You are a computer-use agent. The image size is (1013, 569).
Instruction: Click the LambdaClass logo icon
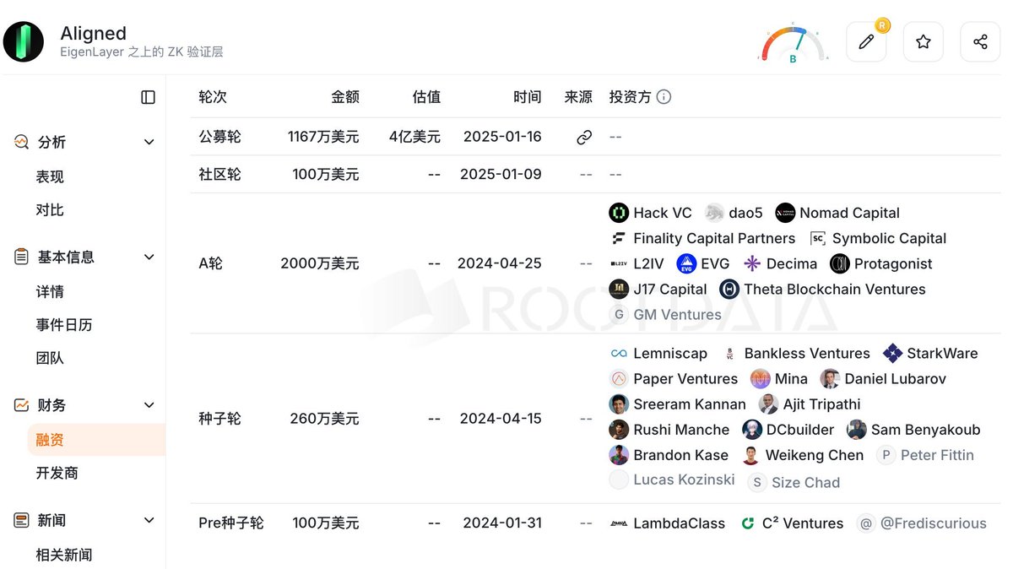pos(619,523)
